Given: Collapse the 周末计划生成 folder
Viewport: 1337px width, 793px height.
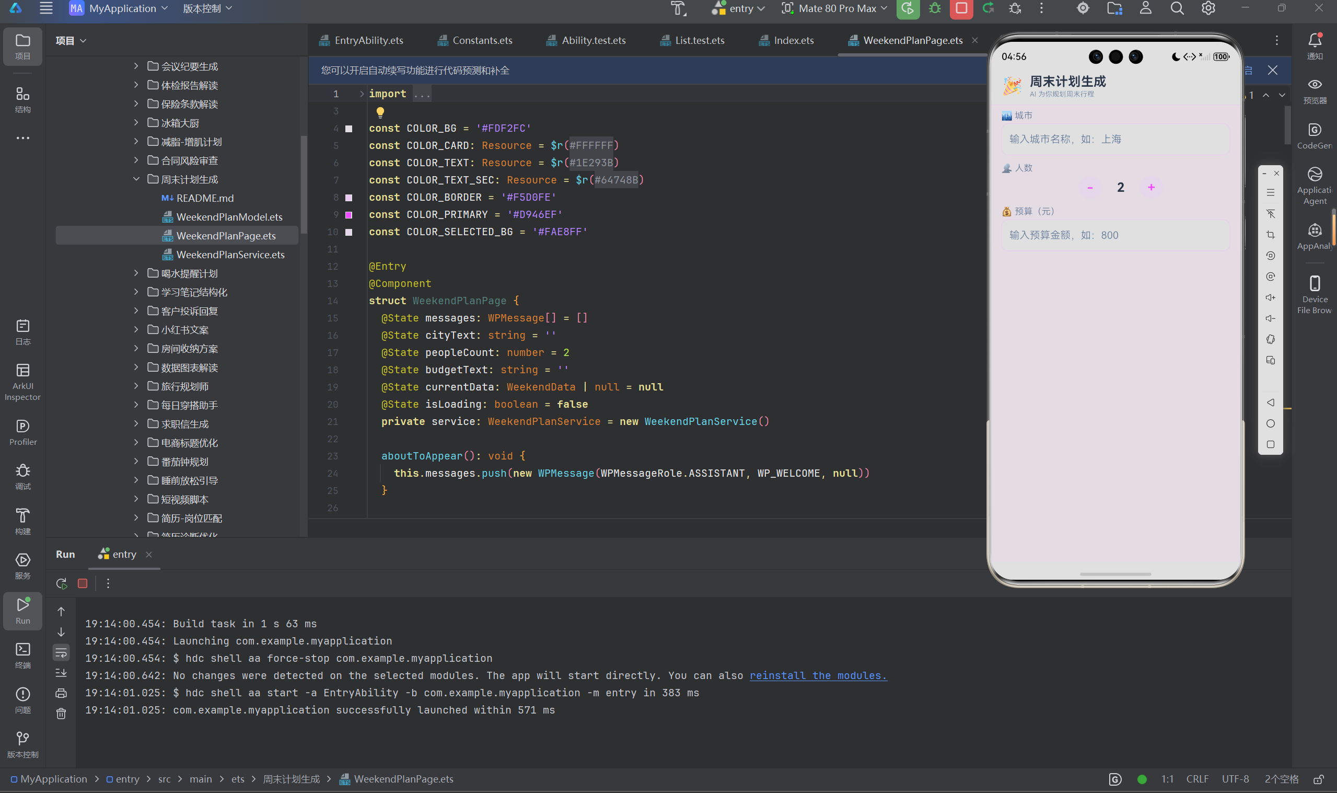Looking at the screenshot, I should click(x=136, y=179).
